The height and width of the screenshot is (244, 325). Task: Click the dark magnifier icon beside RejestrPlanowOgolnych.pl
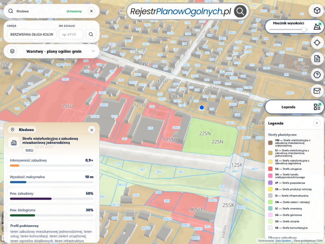[x=240, y=11]
